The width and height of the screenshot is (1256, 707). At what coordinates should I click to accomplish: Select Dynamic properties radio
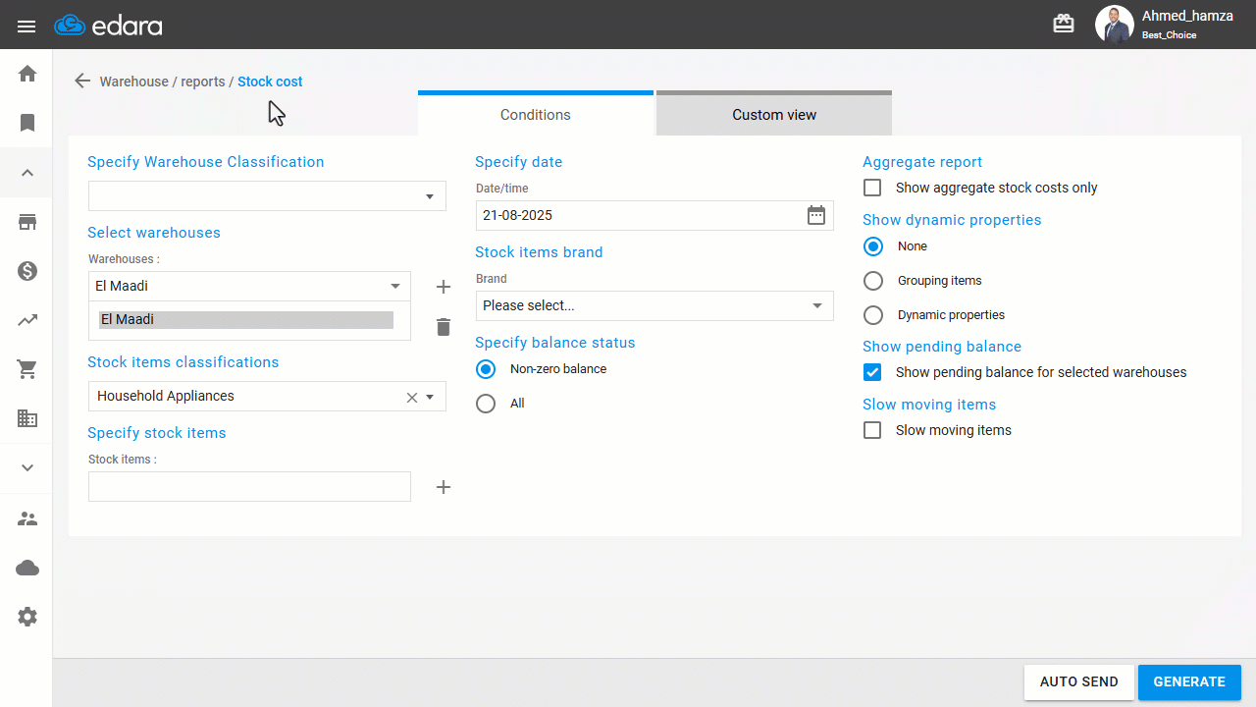pos(873,315)
